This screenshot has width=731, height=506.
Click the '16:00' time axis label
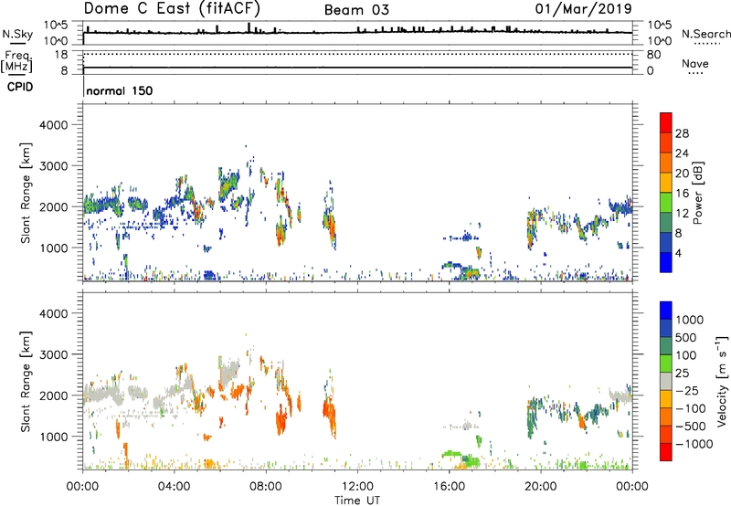pos(449,487)
